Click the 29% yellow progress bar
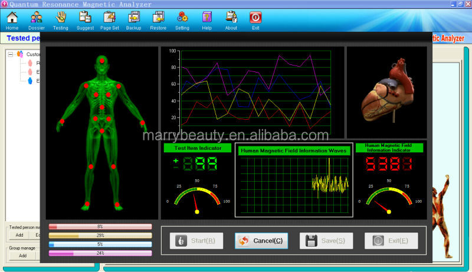 tap(100, 235)
